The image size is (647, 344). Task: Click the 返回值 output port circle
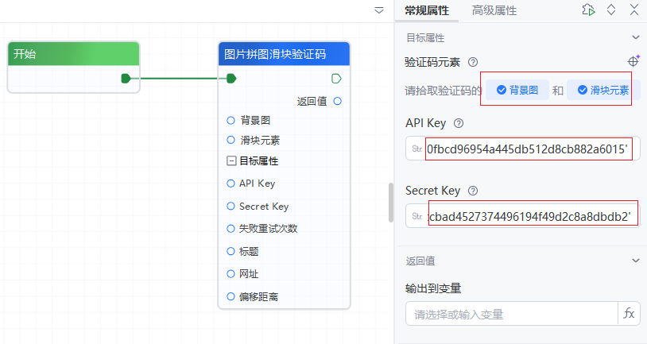coord(338,101)
